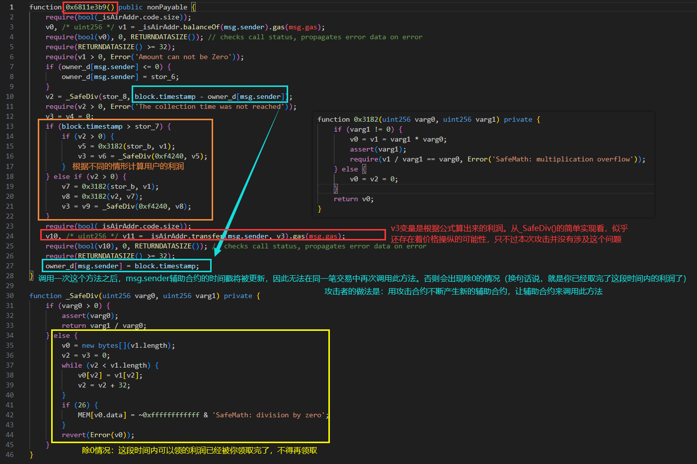
Task: Click line number 1 in the gutter
Action: [x=11, y=7]
